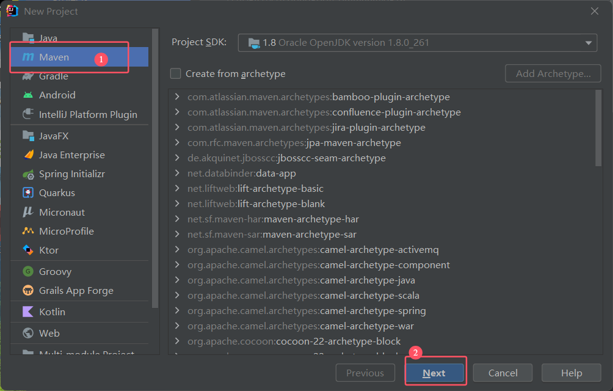The height and width of the screenshot is (391, 613).
Task: Select Kotlin project type label
Action: pos(52,312)
